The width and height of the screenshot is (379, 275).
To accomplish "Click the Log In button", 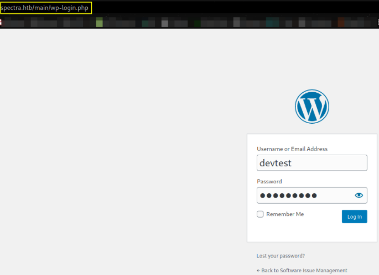I will click(x=354, y=216).
